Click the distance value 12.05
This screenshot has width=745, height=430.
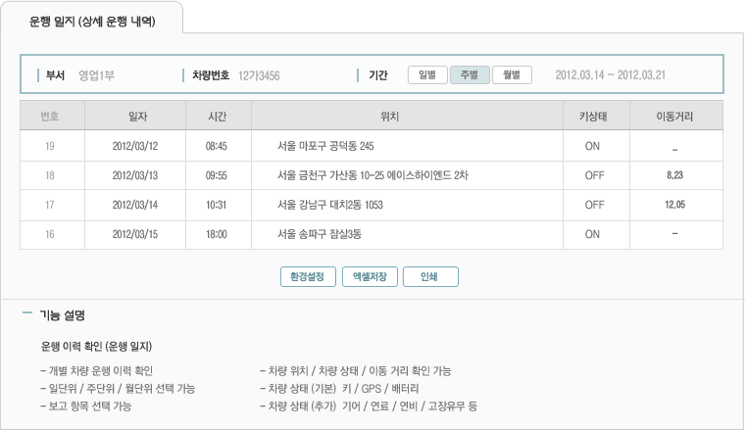674,205
